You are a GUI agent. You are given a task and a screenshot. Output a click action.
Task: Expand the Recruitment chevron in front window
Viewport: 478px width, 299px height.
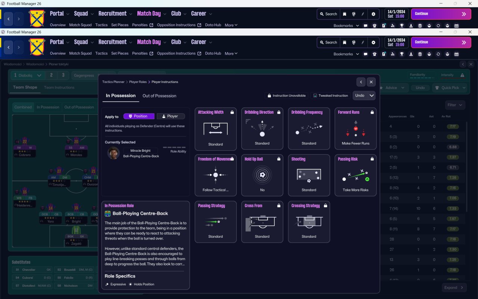pyautogui.click(x=131, y=42)
